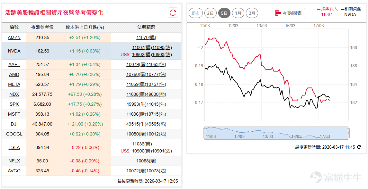Open SPX put warrant 11043

(x=156, y=104)
